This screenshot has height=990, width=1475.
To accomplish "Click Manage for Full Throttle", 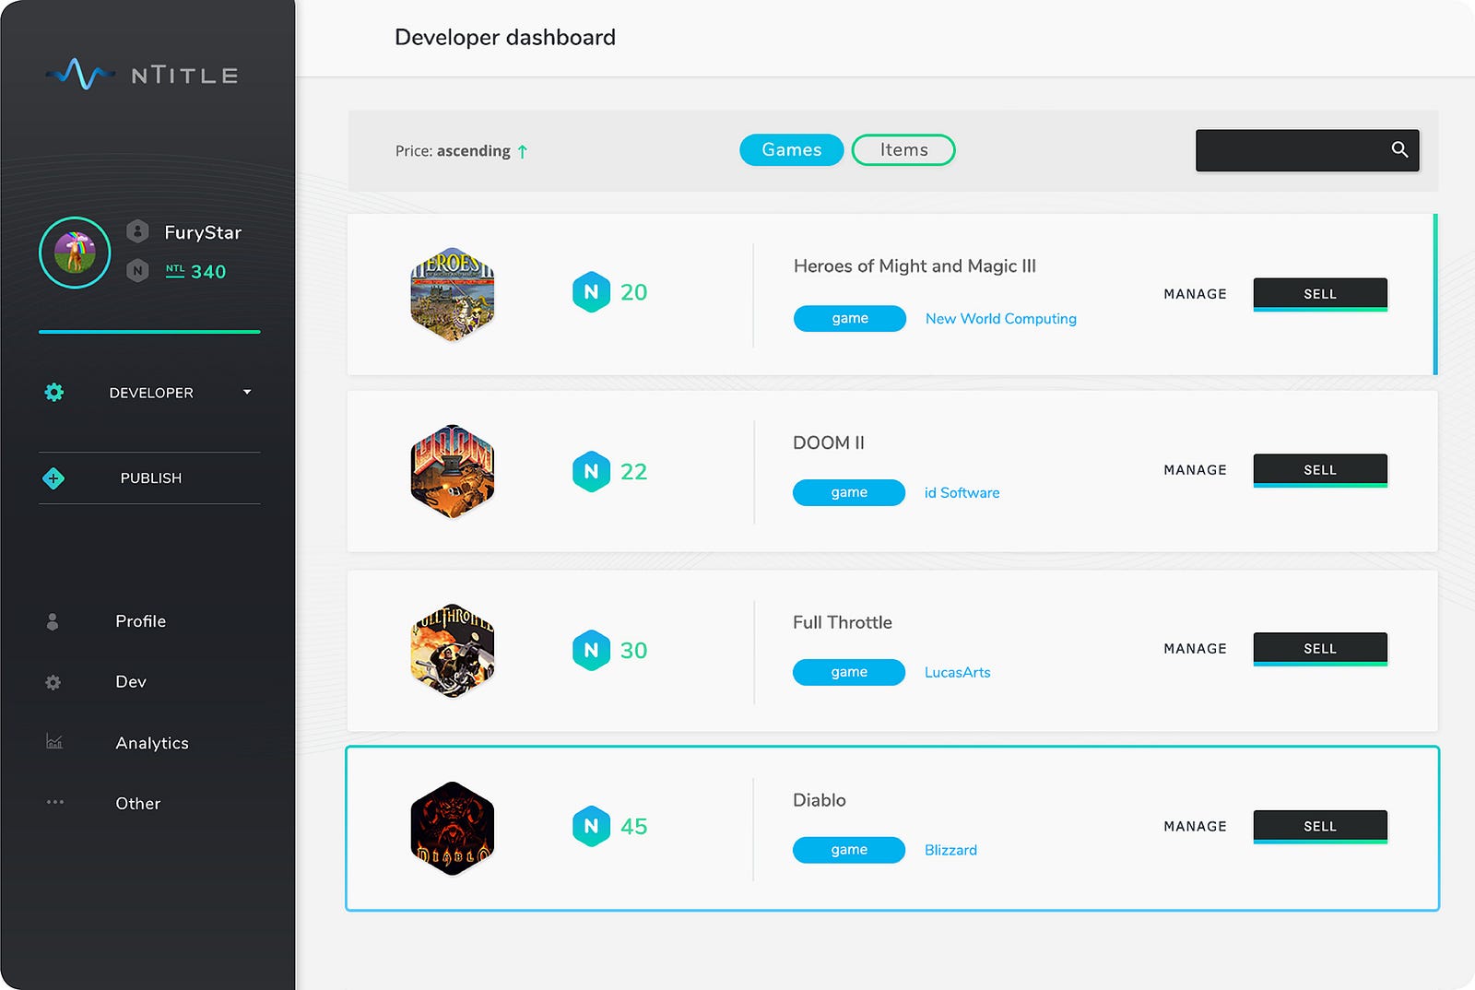I will [1195, 649].
